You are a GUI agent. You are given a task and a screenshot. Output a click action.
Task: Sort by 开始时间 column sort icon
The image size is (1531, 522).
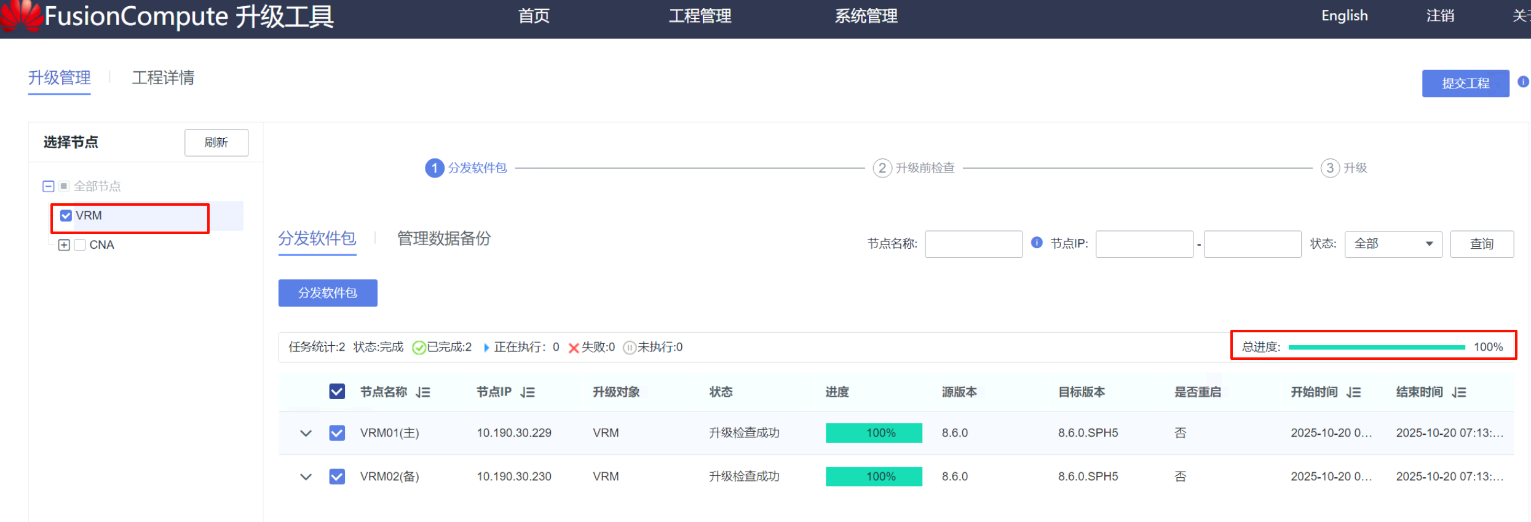[x=1353, y=392]
